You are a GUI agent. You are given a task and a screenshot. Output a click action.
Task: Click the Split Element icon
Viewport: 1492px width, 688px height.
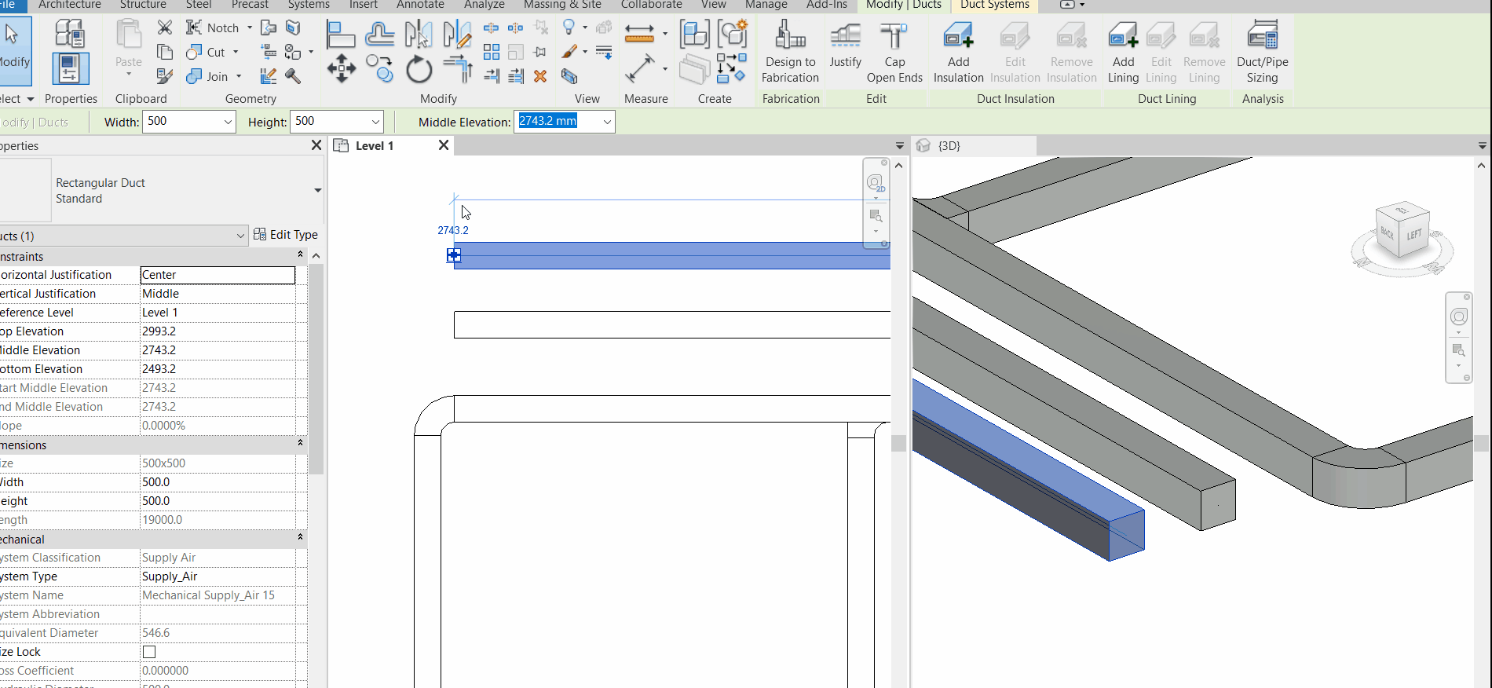tap(491, 28)
